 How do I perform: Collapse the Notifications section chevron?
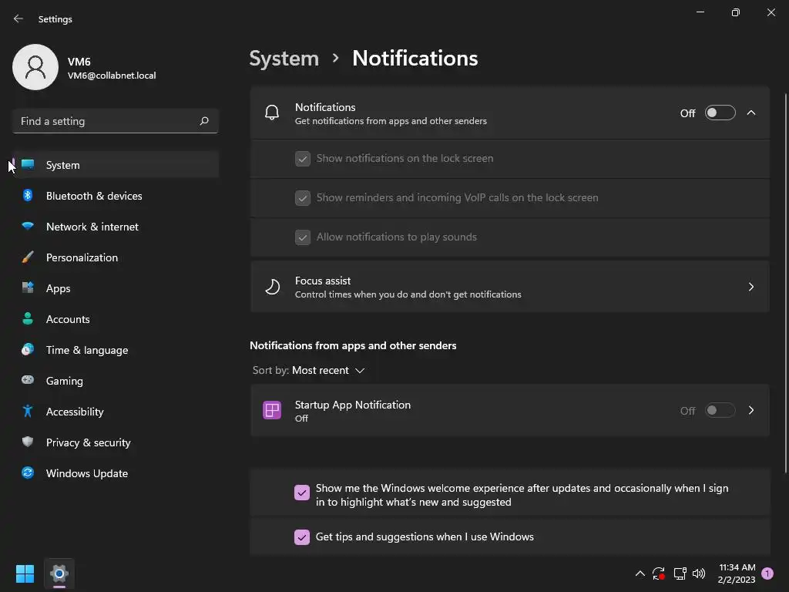(751, 113)
